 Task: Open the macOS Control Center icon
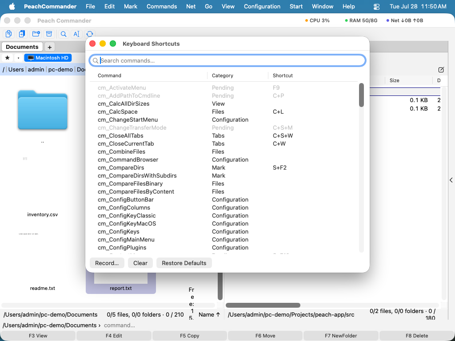click(x=376, y=6)
